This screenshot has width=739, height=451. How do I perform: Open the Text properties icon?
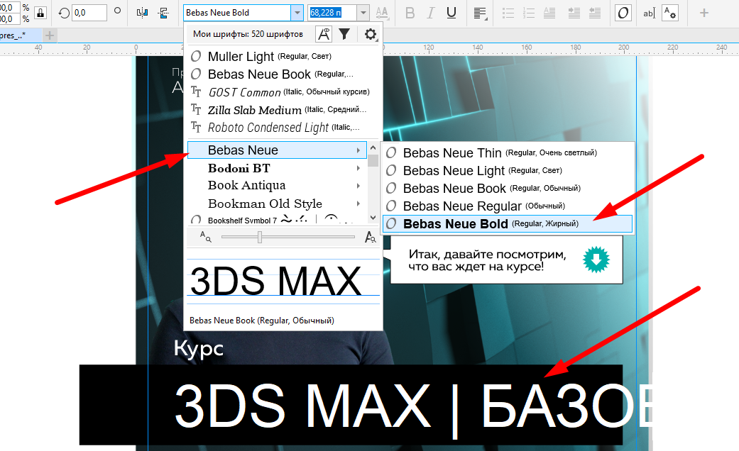[669, 13]
